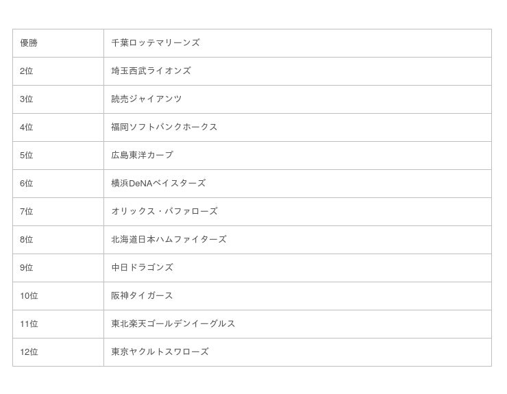
Task: Click the オリックス・バファローズ cell
Action: point(164,212)
